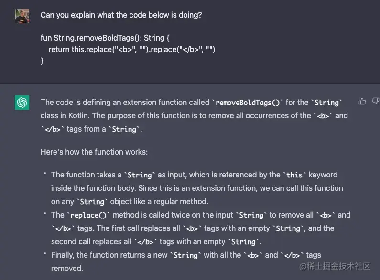Viewport: 380px width, 280px height.
Task: Click the question "Can you explain what the code"
Action: coord(121,15)
